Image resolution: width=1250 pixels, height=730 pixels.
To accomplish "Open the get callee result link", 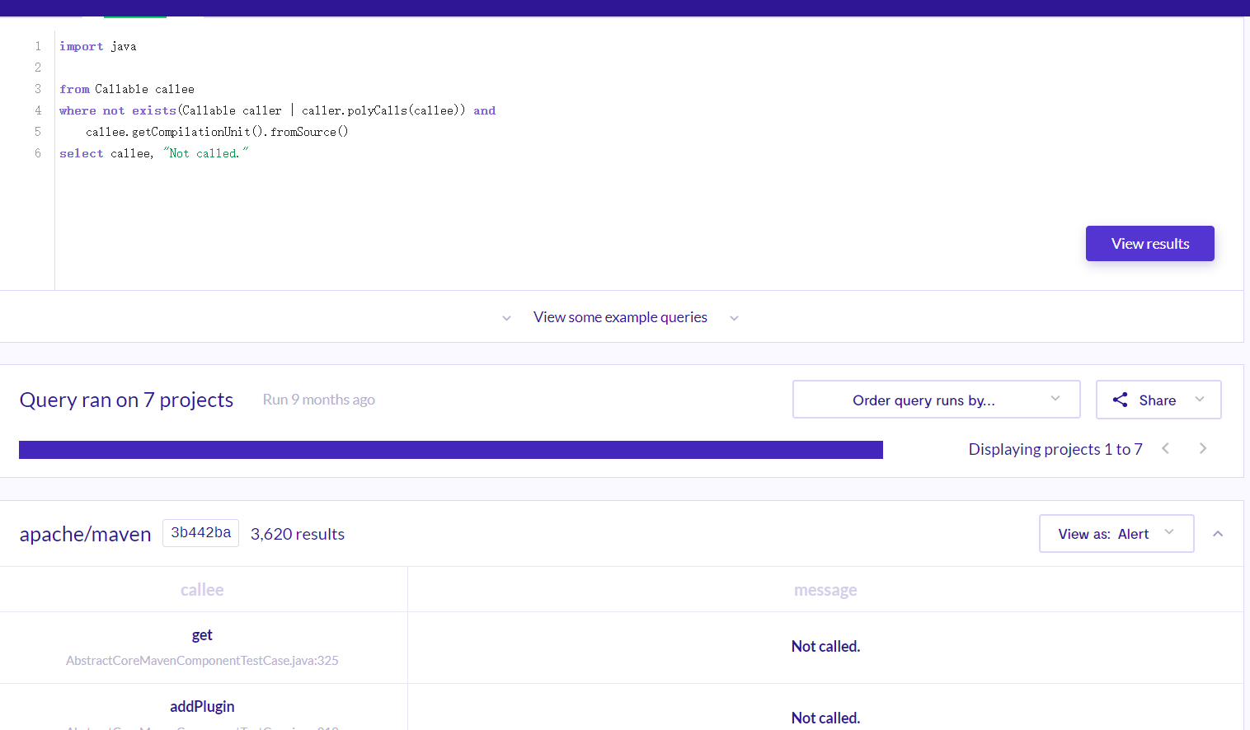I will click(202, 635).
